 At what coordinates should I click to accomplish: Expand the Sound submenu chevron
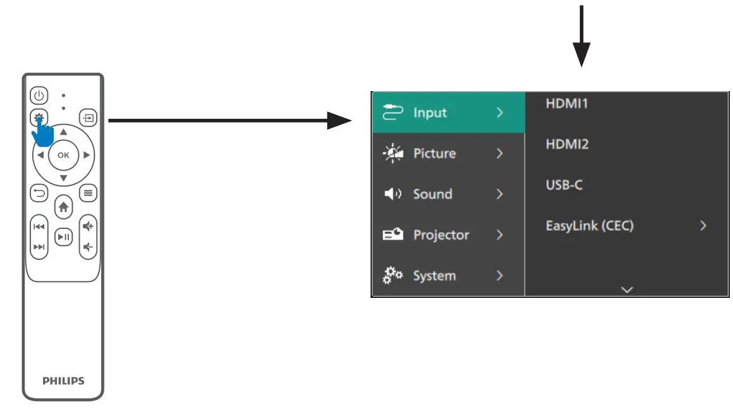(x=500, y=194)
